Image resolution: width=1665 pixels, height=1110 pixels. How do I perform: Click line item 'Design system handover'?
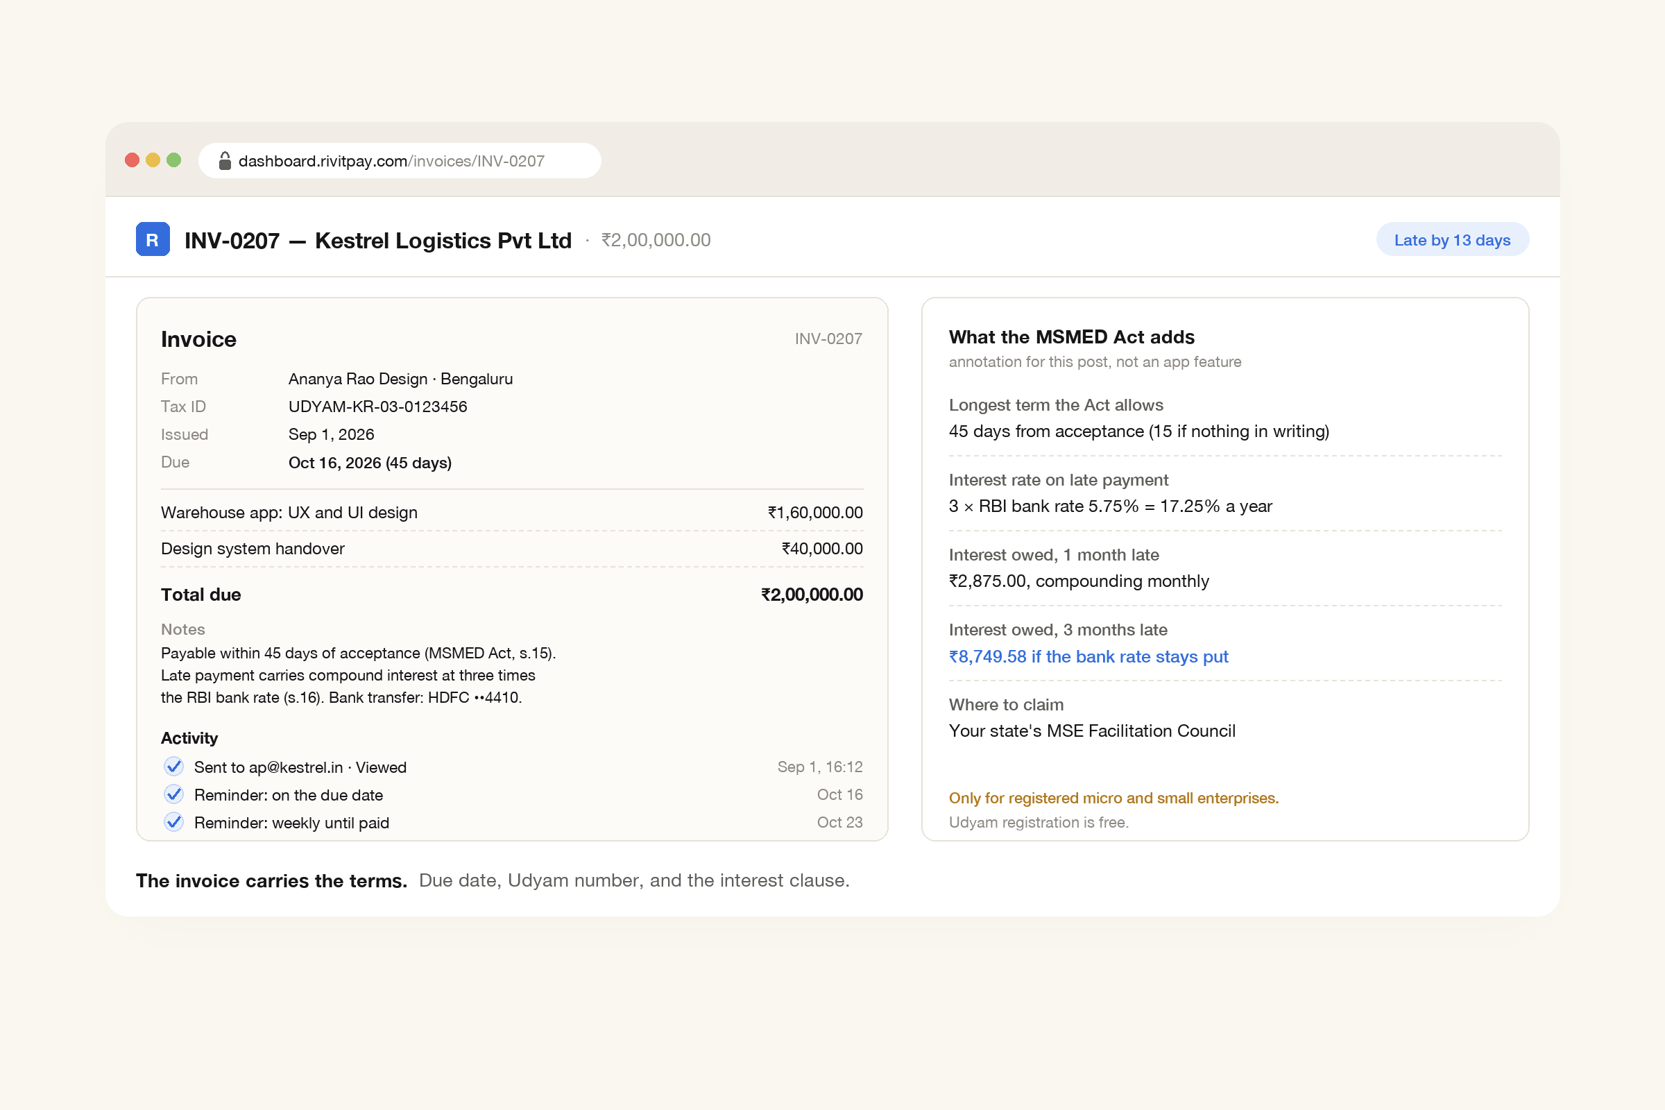coord(252,549)
